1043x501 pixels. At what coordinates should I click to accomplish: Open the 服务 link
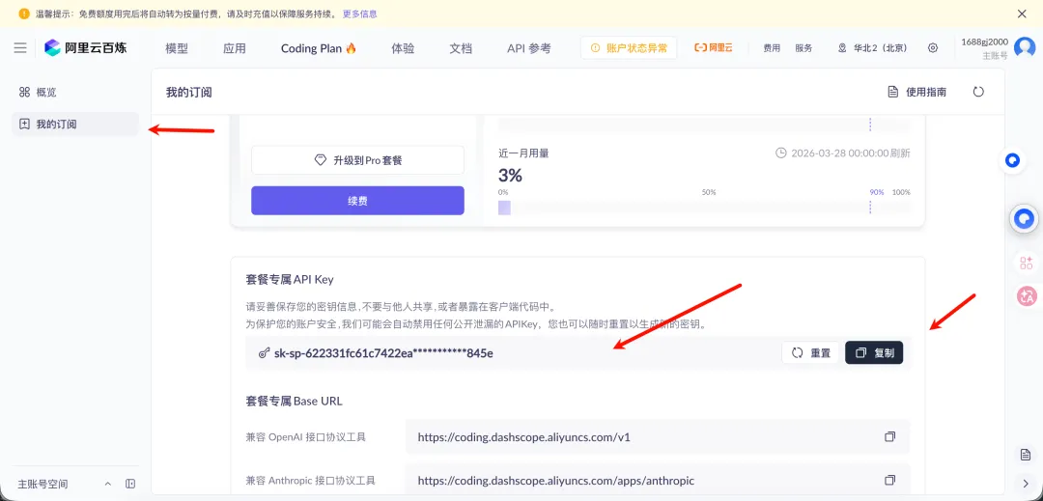(x=803, y=48)
